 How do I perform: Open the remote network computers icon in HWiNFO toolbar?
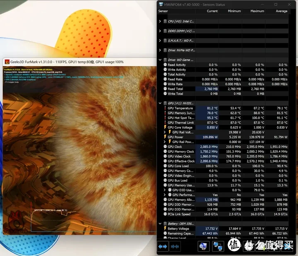[218, 246]
